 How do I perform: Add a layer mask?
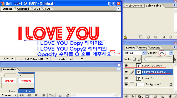click(147, 96)
